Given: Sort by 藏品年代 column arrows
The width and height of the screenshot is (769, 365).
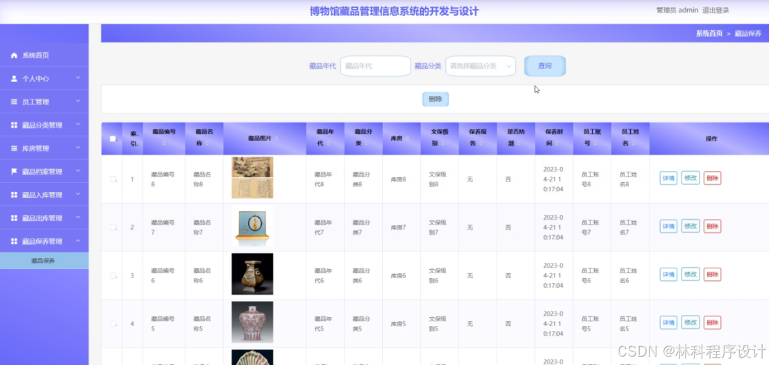Looking at the screenshot, I should point(328,143).
